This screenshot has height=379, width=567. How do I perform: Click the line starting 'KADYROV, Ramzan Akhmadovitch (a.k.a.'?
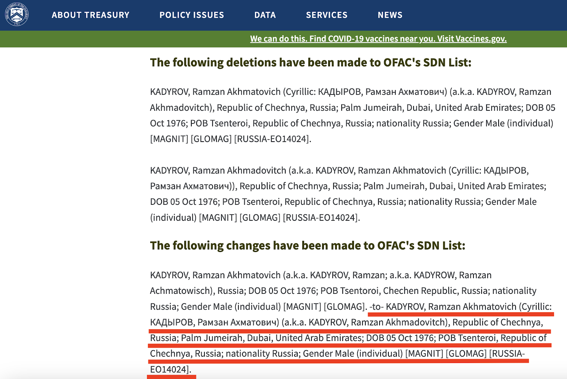(x=339, y=170)
